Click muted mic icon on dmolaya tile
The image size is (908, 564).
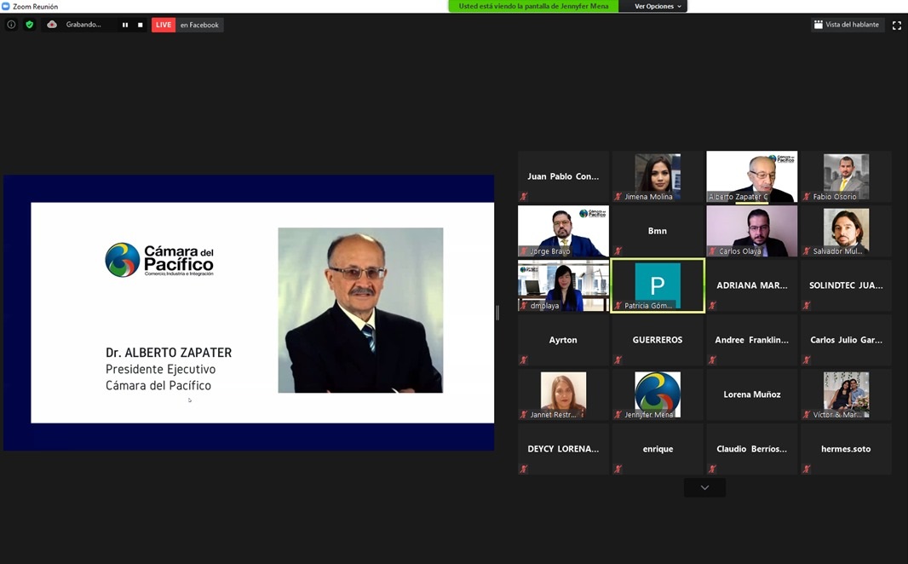pos(524,305)
